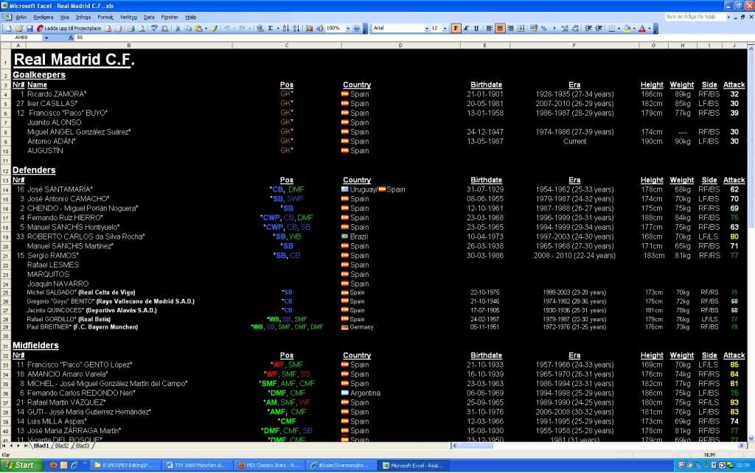
Task: Align cell text right
Action: 510,29
